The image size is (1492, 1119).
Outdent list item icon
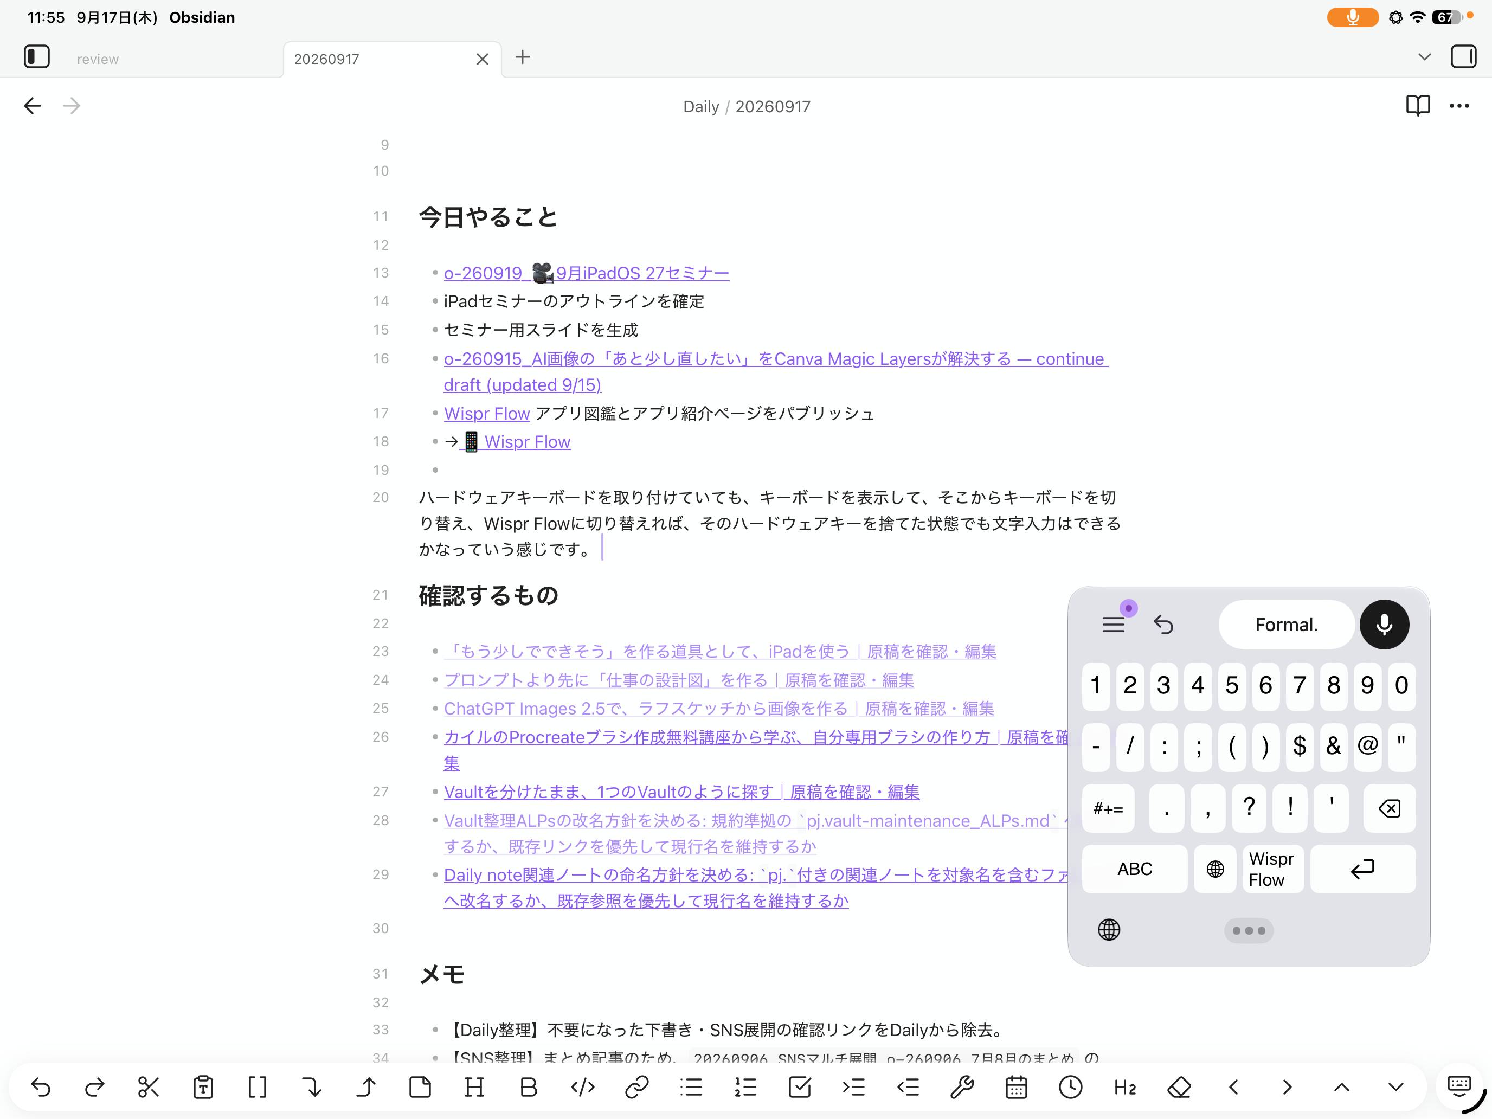point(908,1088)
